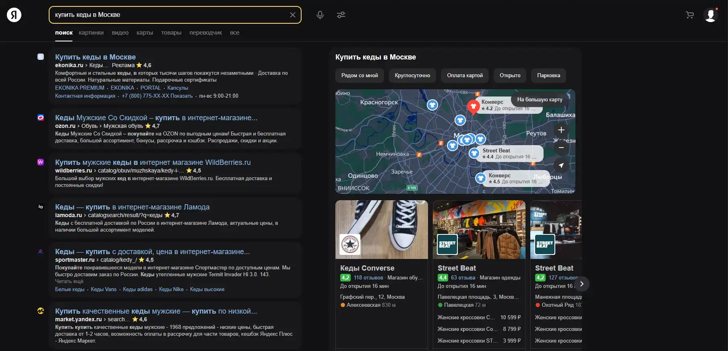Click the Yandex Market result favicon
728x351 pixels.
tap(41, 311)
